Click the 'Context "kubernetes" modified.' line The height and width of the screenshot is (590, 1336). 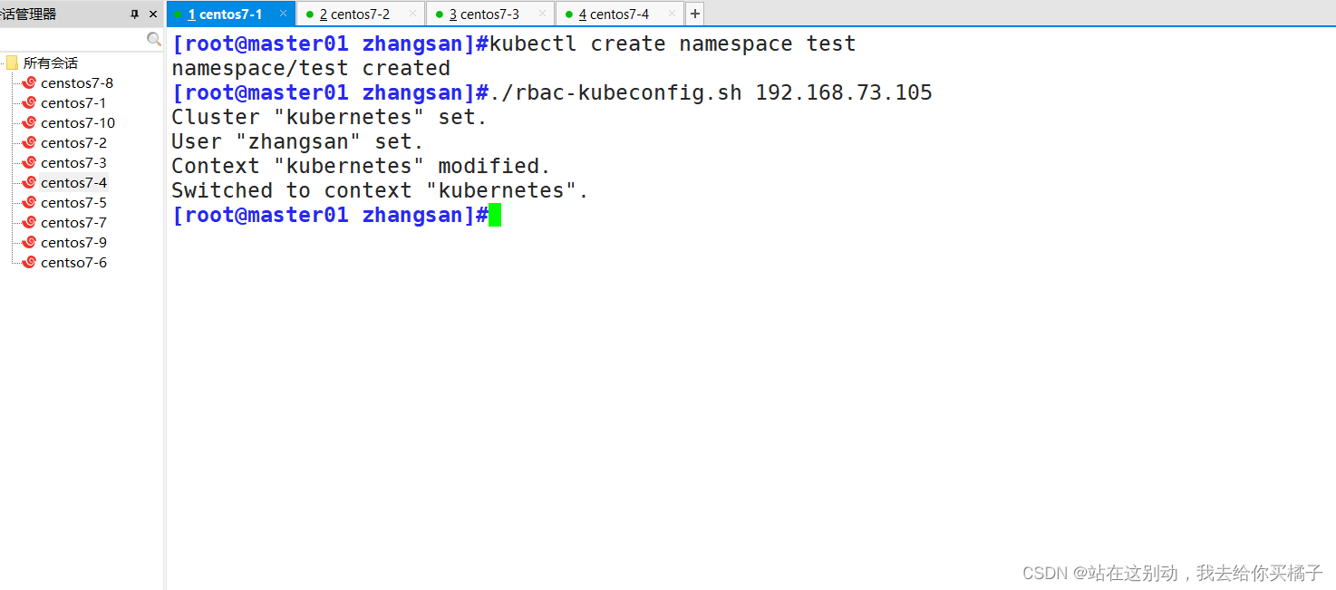click(362, 166)
